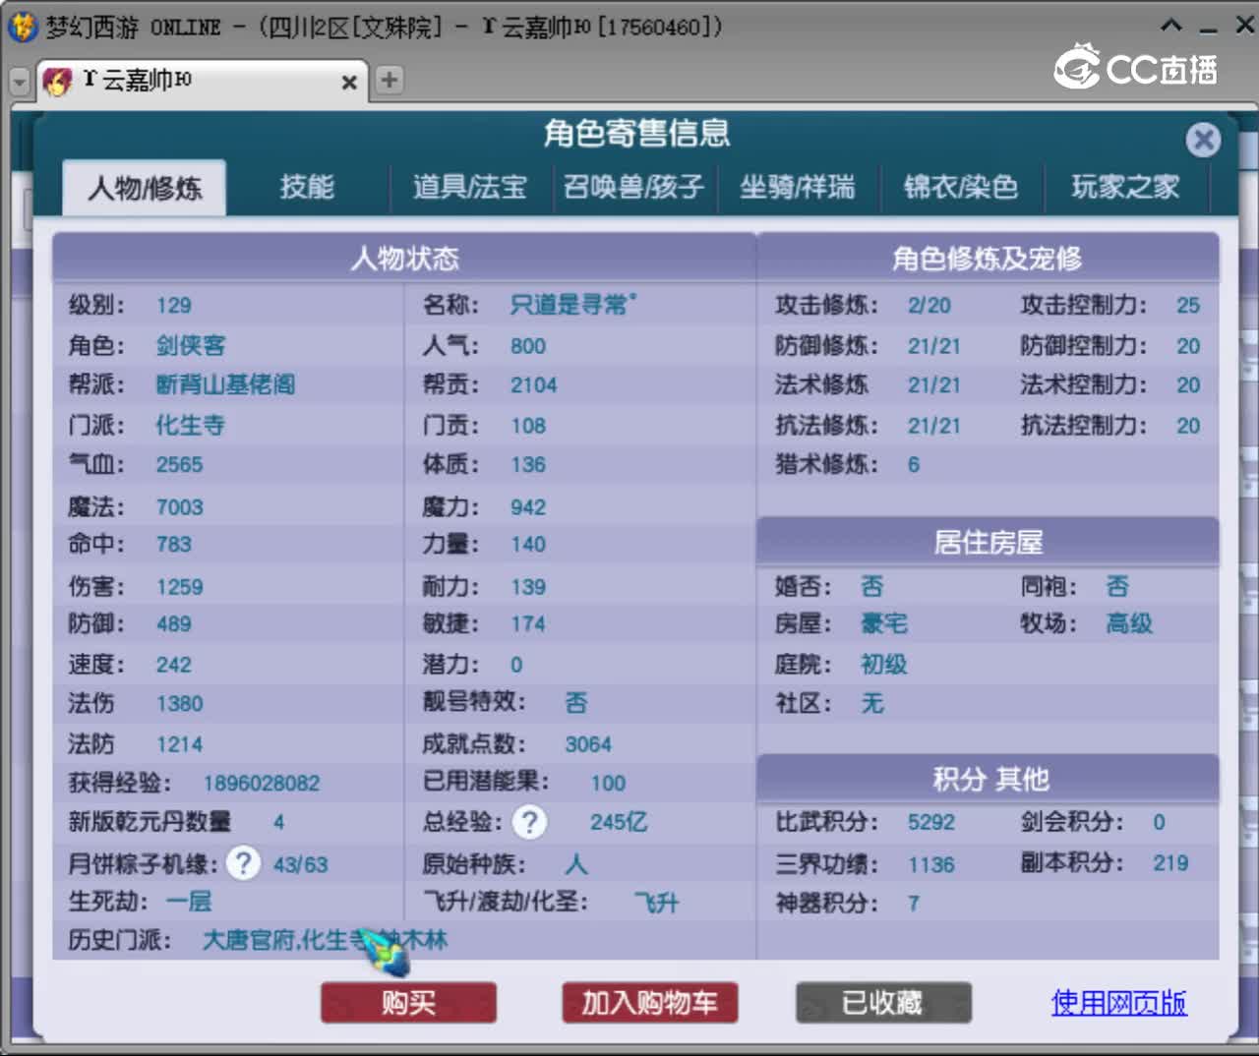Click the 成就点数 value 3064
This screenshot has width=1259, height=1056.
[588, 744]
